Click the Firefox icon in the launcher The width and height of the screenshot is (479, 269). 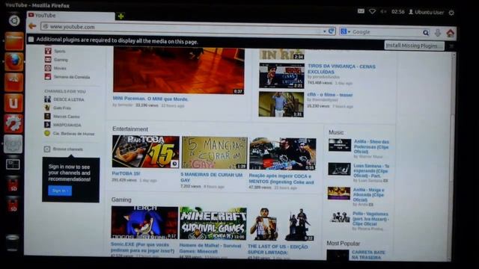[13, 61]
